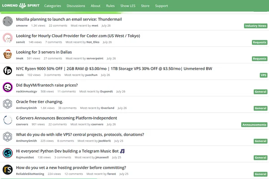Screen dimensions: 269x179
Task: Open rockinmusicgv's smiley avatar
Action: click(8, 87)
